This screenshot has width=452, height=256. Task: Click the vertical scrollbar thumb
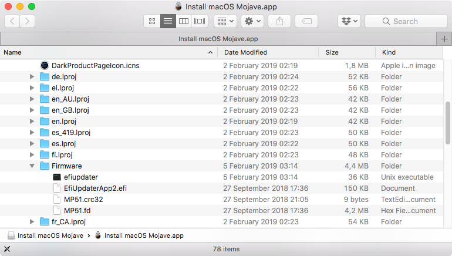[447, 123]
